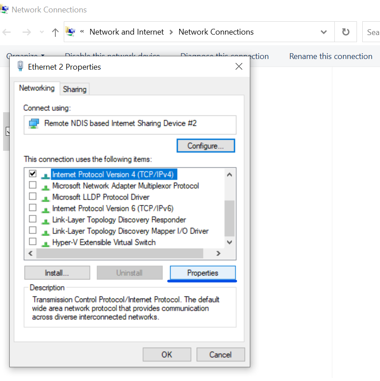Click the Hyper-V Virtual Switch item icon
The height and width of the screenshot is (381, 380).
(45, 244)
